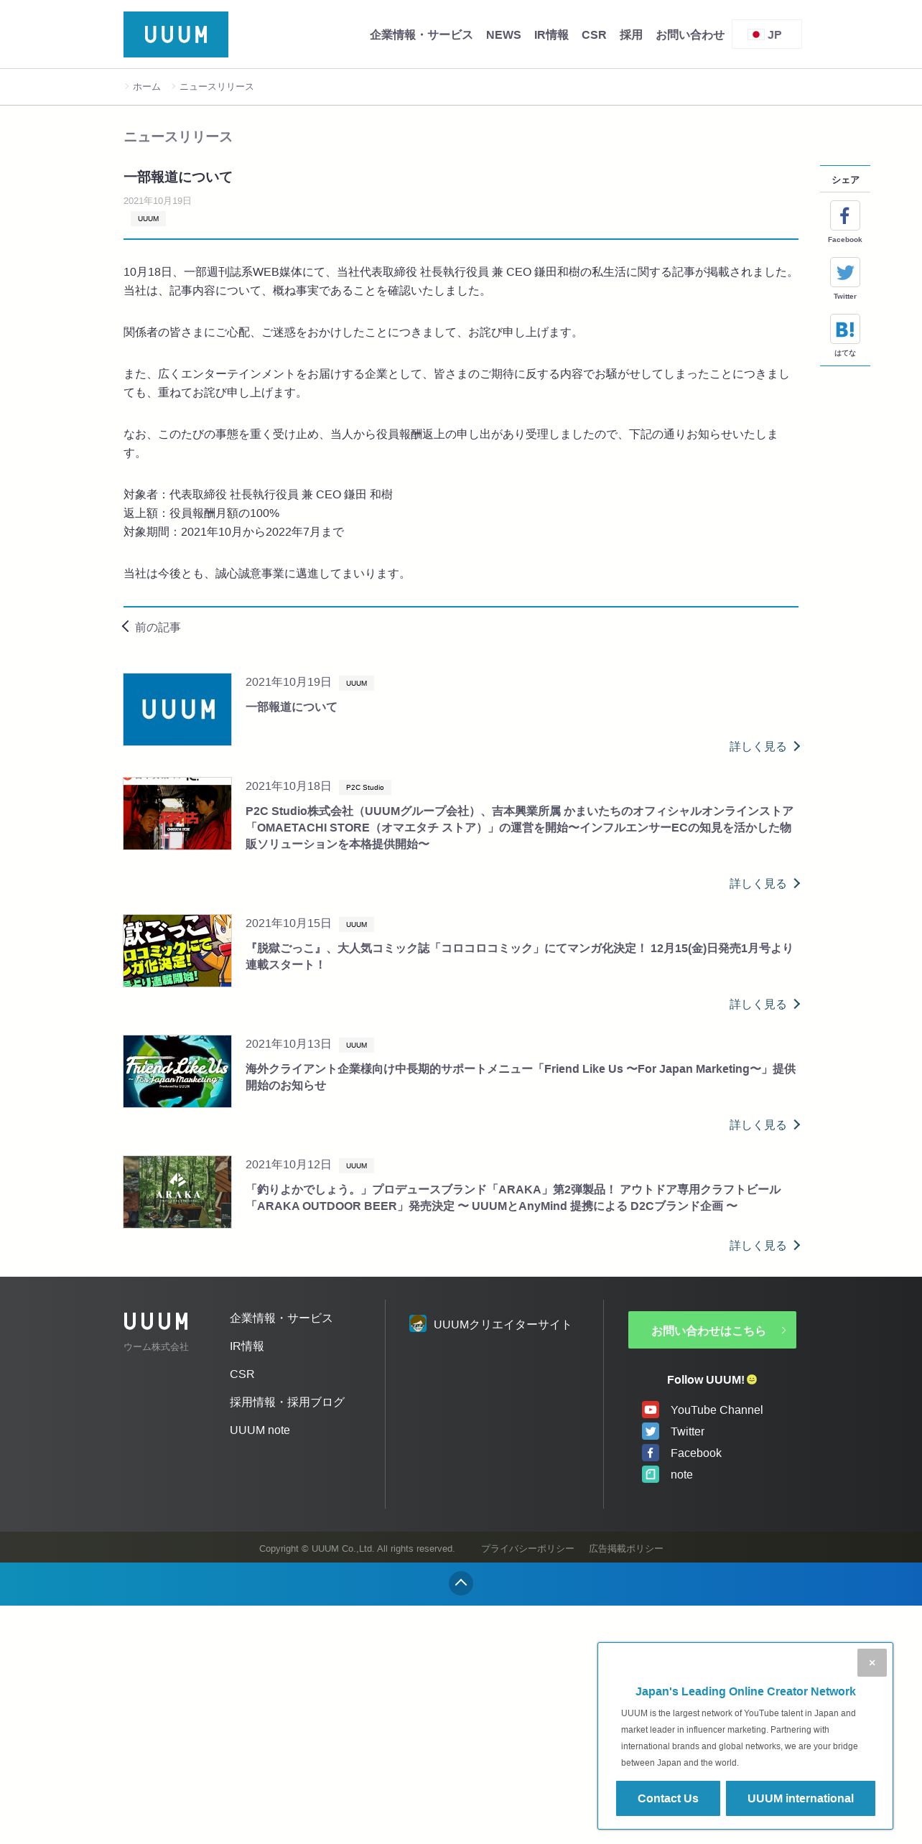This screenshot has height=1844, width=922.
Task: Click 詳しく見る for the October 12 article
Action: point(765,1246)
